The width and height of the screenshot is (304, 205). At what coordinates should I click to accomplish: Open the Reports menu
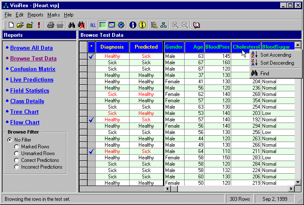35,15
